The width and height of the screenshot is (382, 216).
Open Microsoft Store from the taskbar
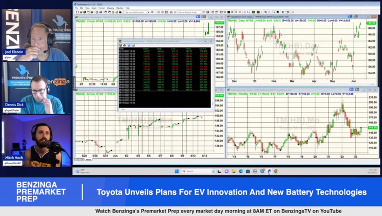248,171
